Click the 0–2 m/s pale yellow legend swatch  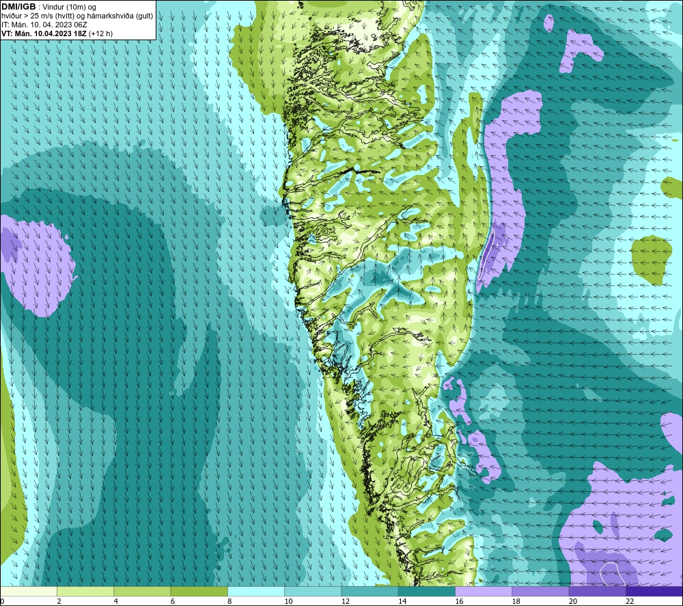[x=29, y=591]
